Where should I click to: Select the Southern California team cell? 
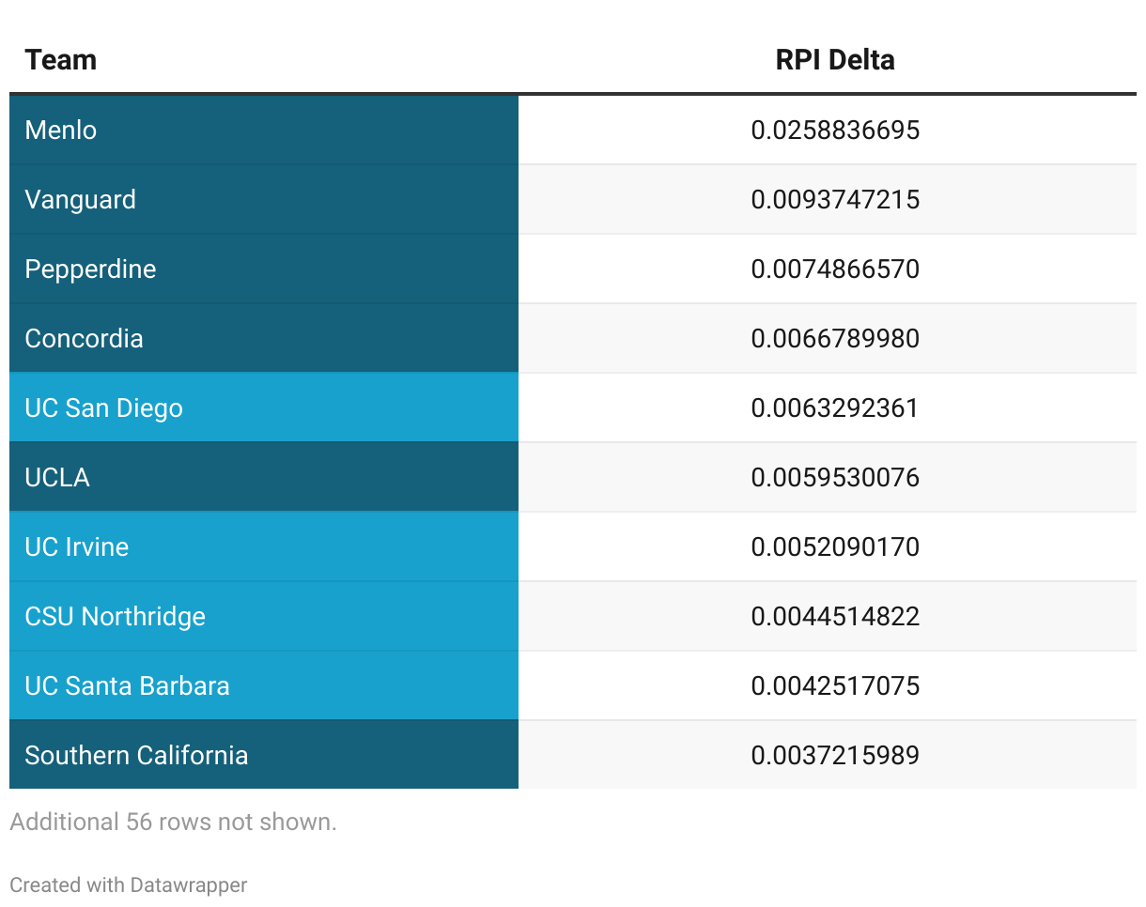click(264, 755)
